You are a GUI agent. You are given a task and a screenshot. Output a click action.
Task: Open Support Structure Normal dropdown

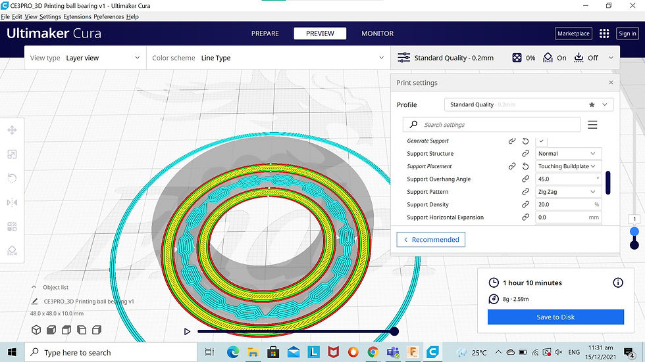pos(569,154)
